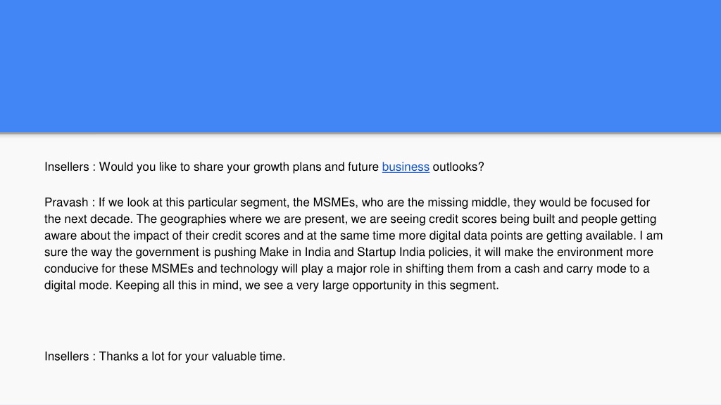
Task: Click the word "Pravash" in the answer
Action: click(66, 202)
